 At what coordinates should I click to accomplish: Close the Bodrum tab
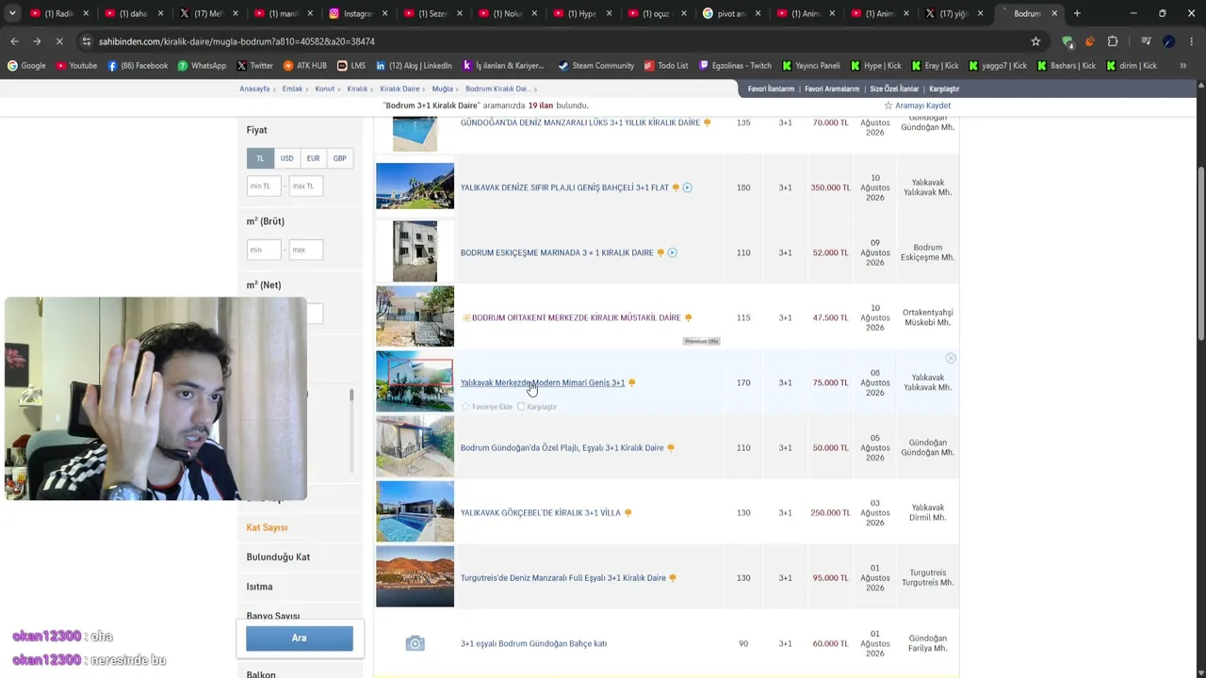pyautogui.click(x=1054, y=13)
